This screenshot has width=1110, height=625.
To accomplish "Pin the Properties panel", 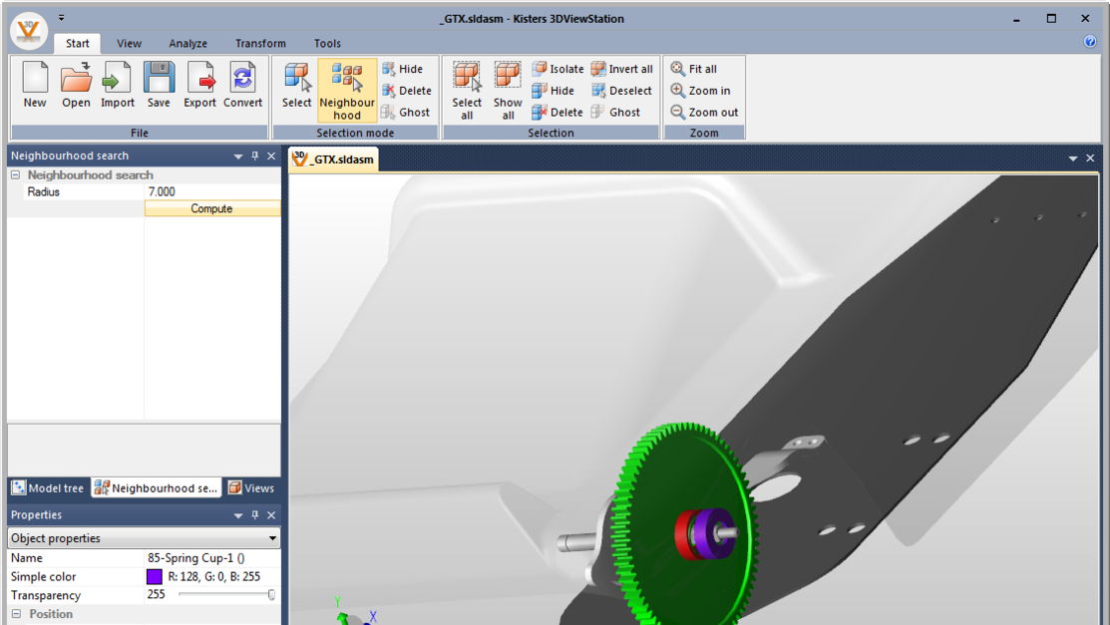I will pos(255,515).
